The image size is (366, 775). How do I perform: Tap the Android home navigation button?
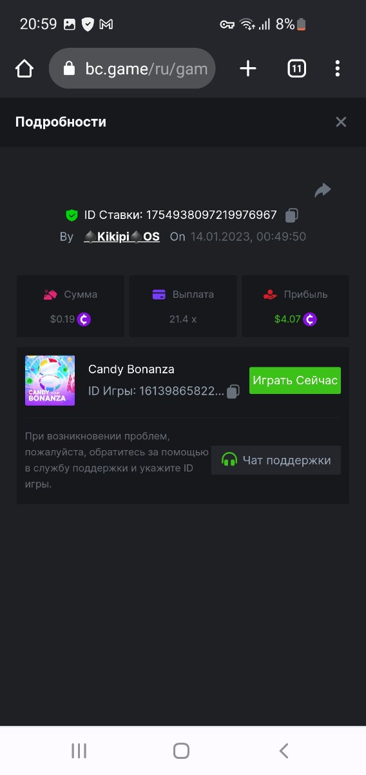coord(182,750)
